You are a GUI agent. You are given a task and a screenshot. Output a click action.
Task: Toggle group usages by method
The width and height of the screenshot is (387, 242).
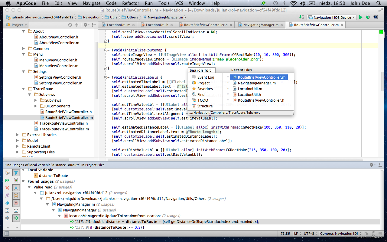coord(16,203)
